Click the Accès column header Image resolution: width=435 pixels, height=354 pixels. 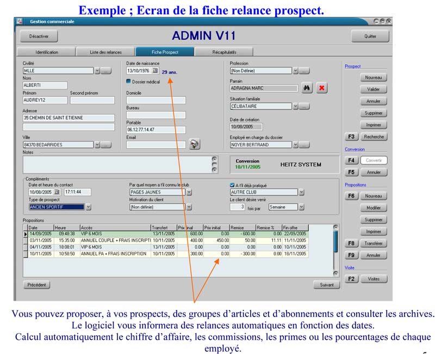click(x=115, y=228)
